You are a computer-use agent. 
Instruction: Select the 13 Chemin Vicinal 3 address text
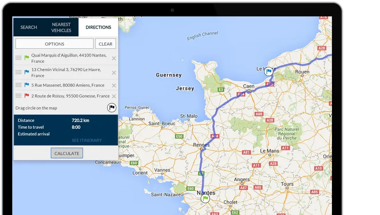pyautogui.click(x=66, y=73)
